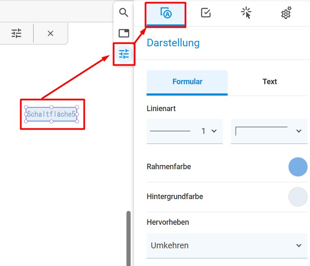Select the Formular tab

[x=187, y=82]
